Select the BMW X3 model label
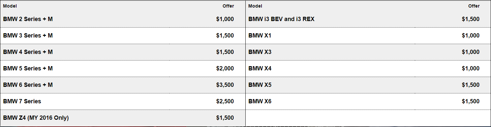The height and width of the screenshot is (127, 491). [260, 52]
